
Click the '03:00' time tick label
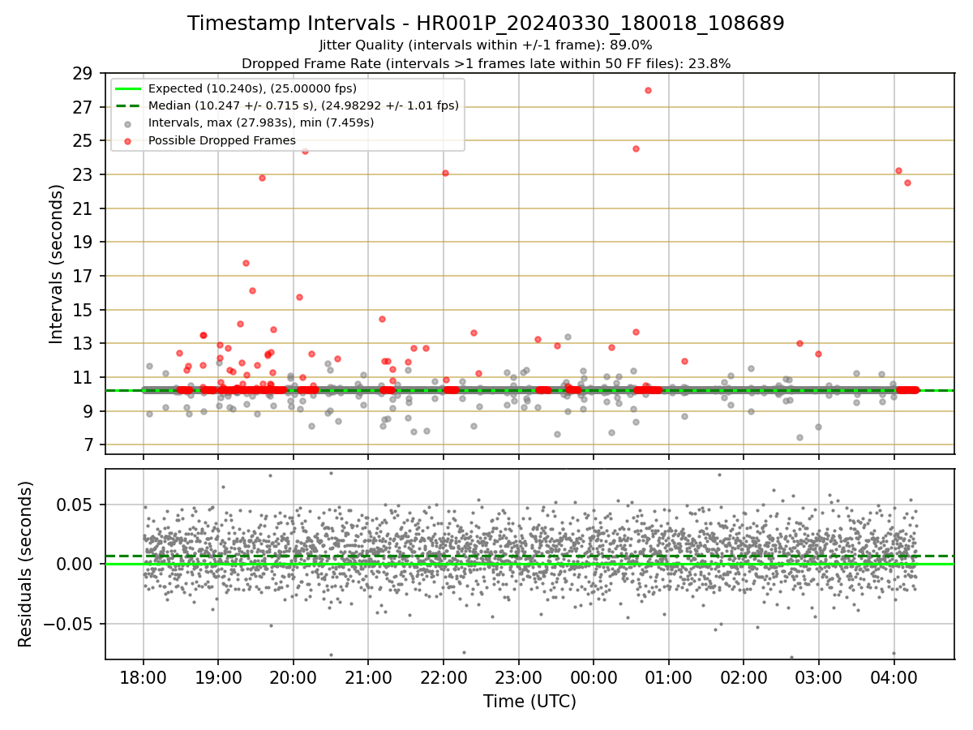click(x=819, y=676)
